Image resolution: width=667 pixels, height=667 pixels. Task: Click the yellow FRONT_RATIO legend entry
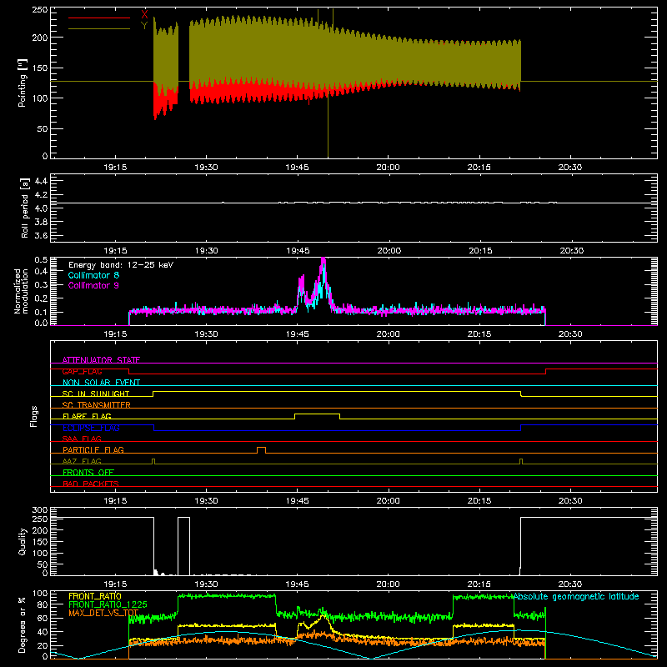point(95,596)
